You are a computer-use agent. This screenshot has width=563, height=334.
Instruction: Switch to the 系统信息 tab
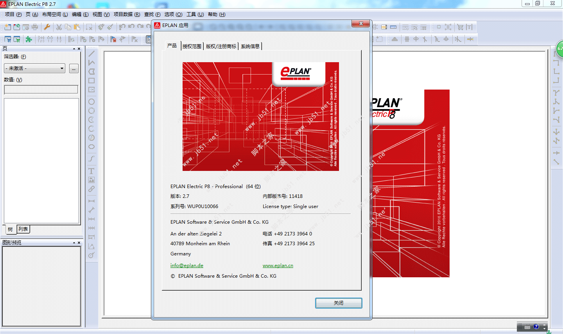[x=250, y=46]
